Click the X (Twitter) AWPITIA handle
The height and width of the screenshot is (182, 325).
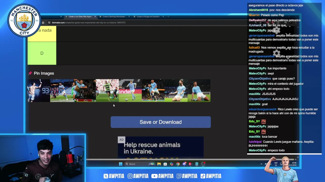(x=113, y=176)
